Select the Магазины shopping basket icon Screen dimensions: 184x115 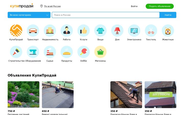pyautogui.click(x=100, y=52)
